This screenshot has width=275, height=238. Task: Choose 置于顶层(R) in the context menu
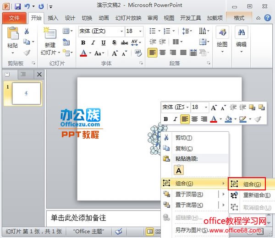pyautogui.click(x=195, y=194)
